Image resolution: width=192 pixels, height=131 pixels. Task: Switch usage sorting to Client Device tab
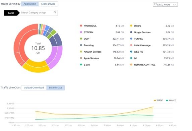tap(48, 4)
